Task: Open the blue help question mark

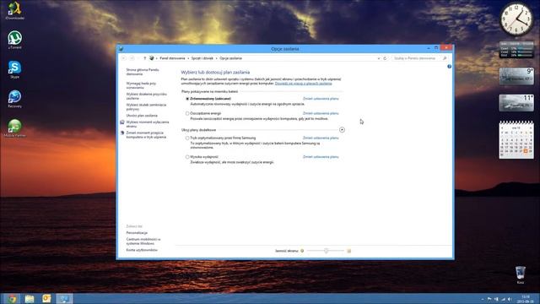Action: [449, 67]
